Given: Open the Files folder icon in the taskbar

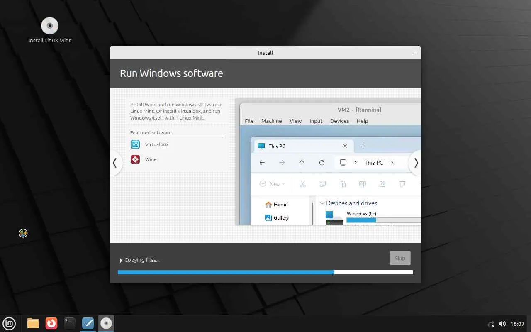Looking at the screenshot, I should click(x=33, y=323).
